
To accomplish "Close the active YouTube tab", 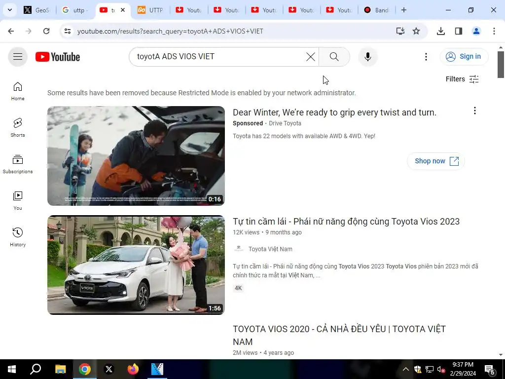I will [x=123, y=10].
